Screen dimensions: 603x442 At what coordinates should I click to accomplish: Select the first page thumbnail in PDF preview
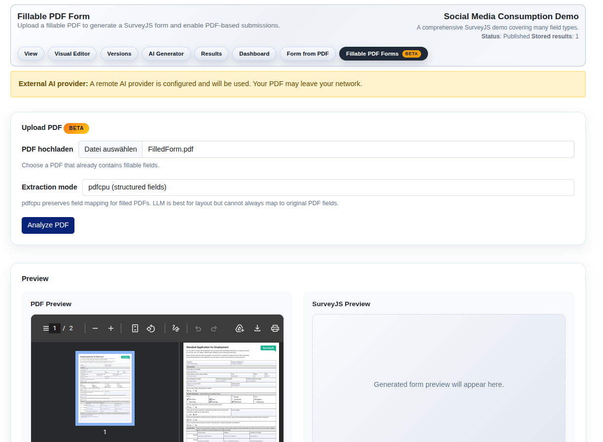105,388
